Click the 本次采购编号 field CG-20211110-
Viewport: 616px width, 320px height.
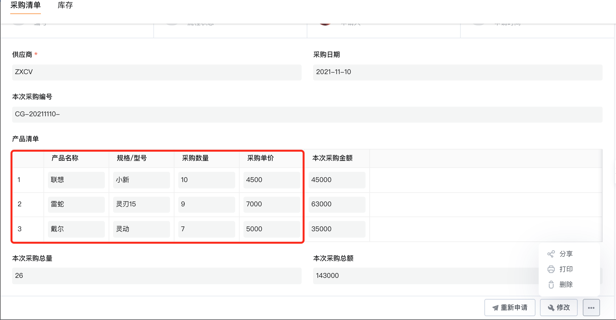click(x=307, y=114)
